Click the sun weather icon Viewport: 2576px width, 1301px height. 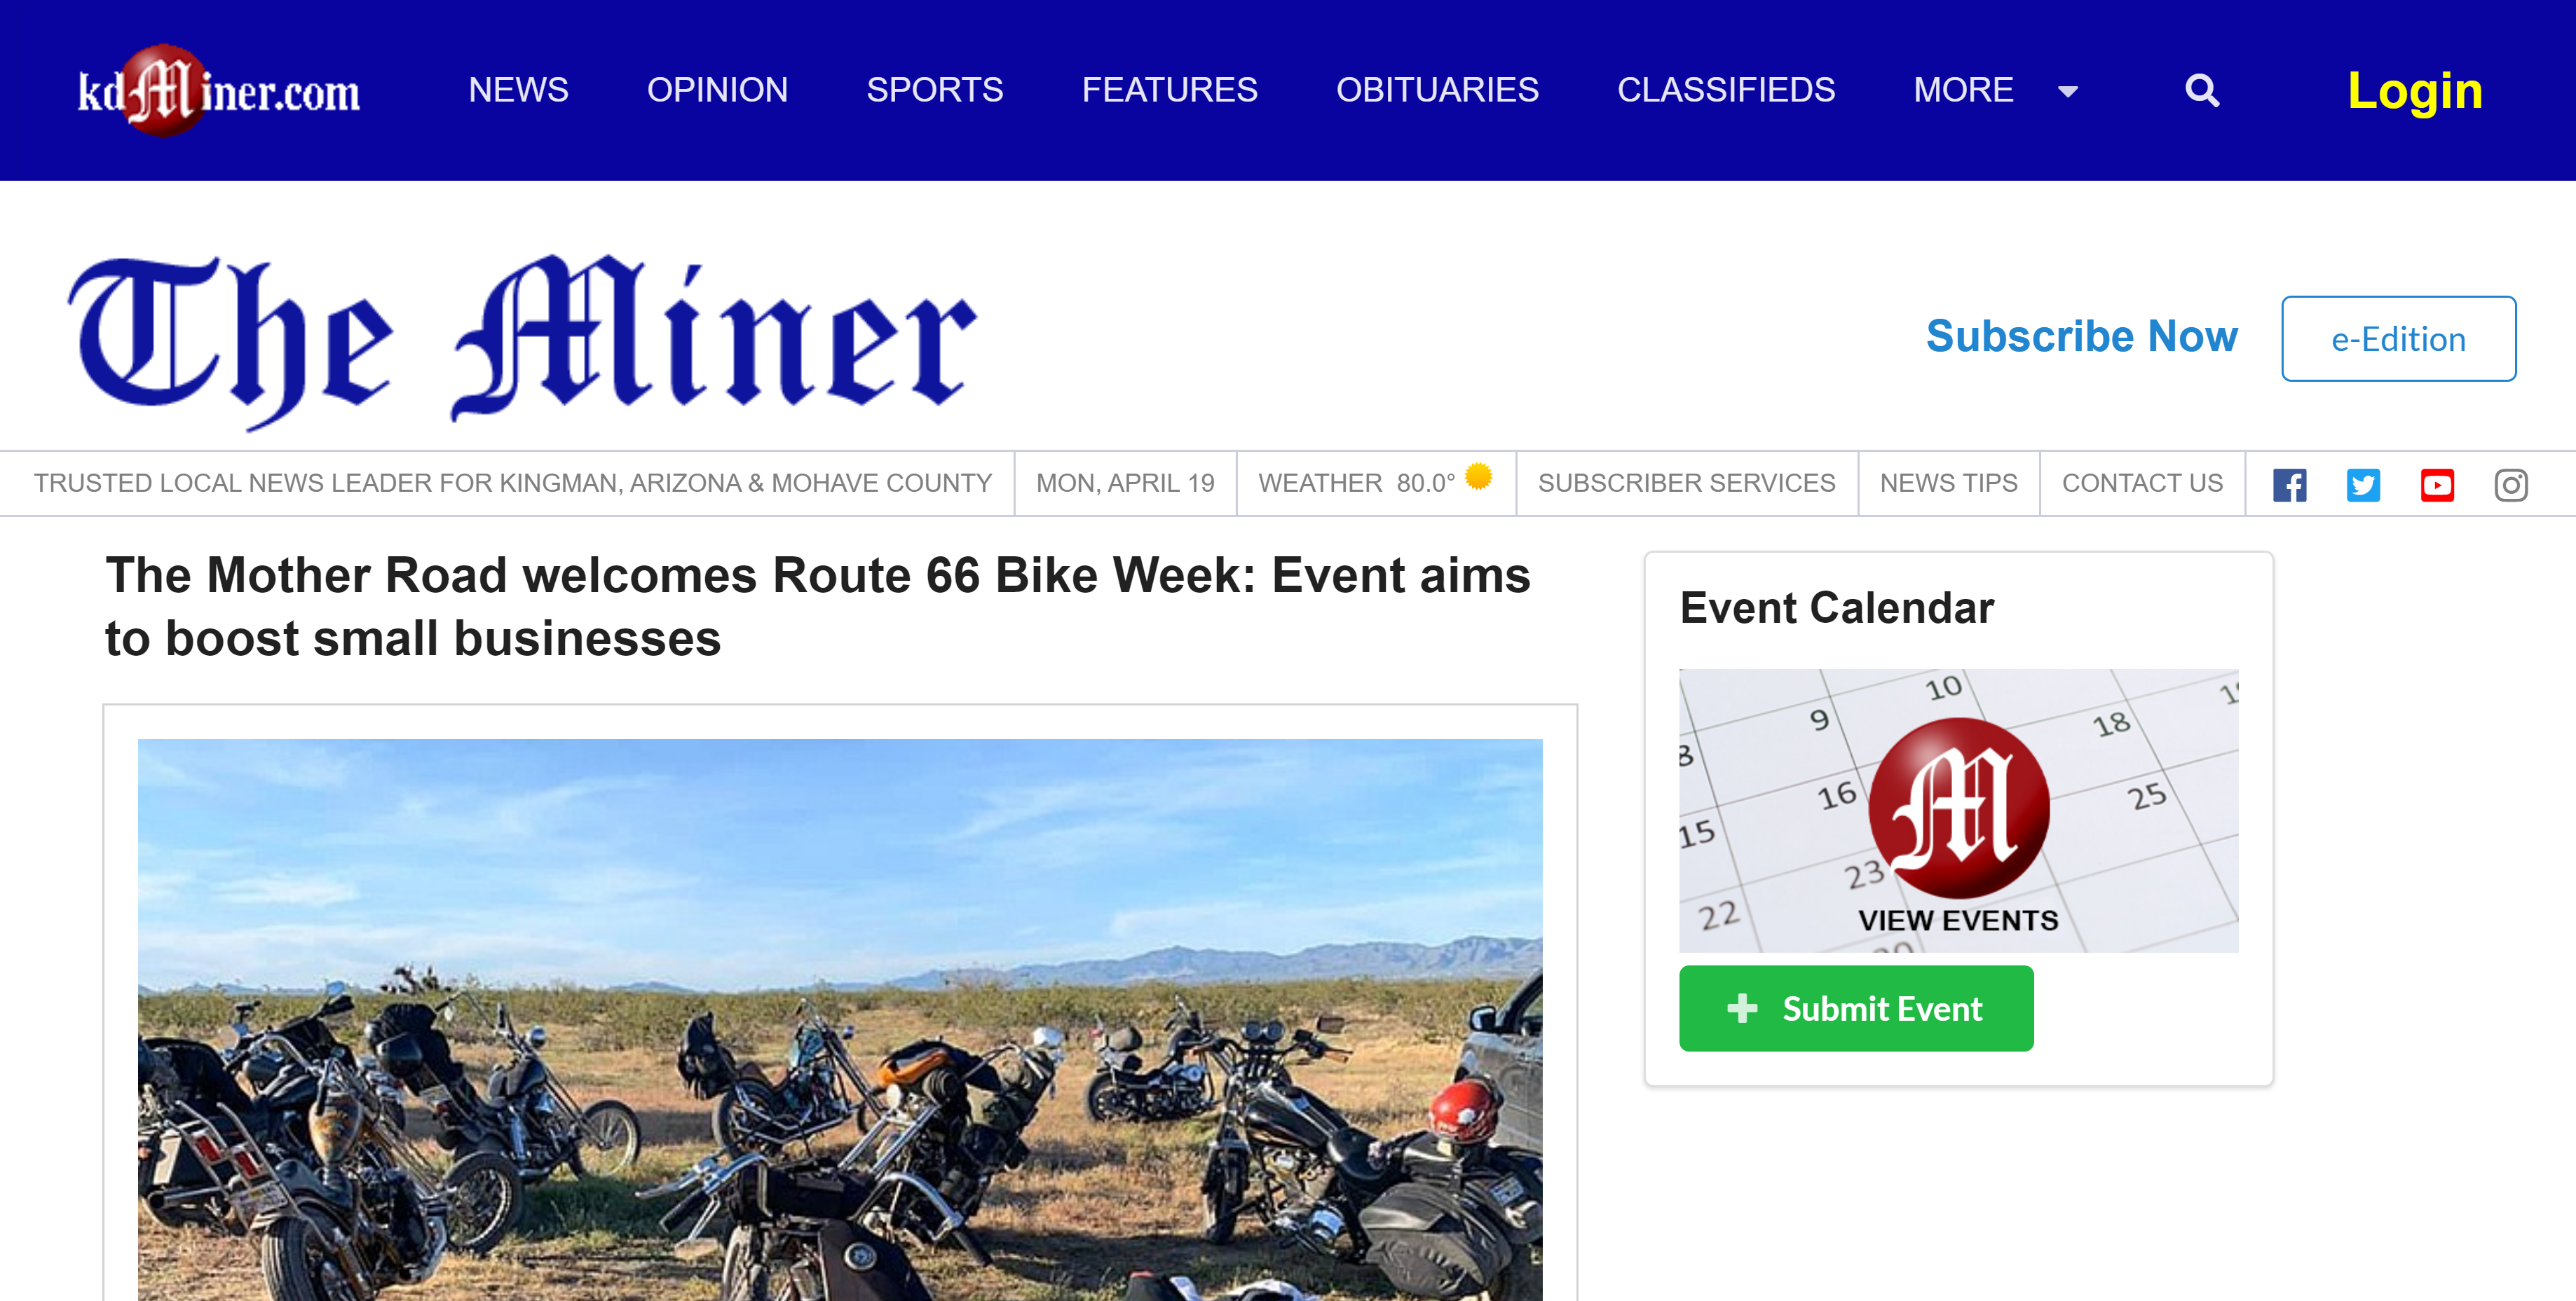coord(1478,476)
